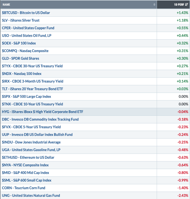
Task: Select the -0.04% HYG performance value
Action: click(x=183, y=112)
